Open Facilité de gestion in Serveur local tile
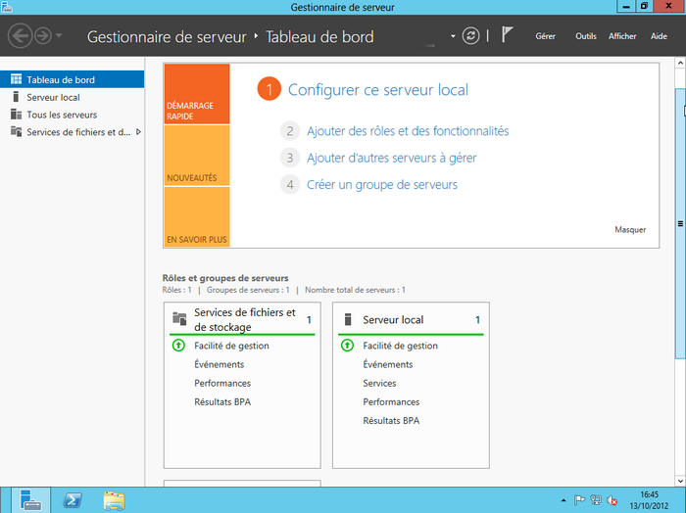The height and width of the screenshot is (513, 686). tap(400, 346)
